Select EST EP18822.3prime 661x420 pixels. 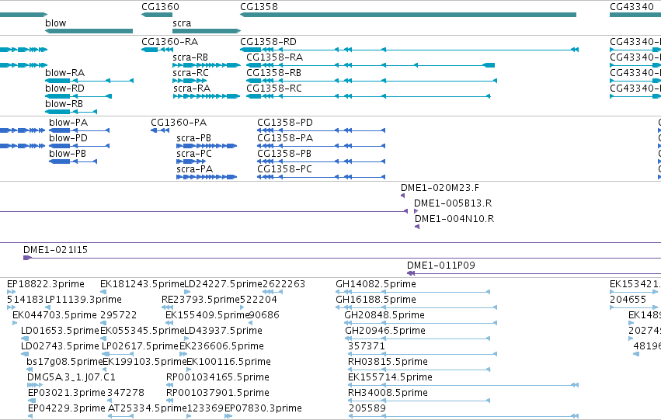46,284
